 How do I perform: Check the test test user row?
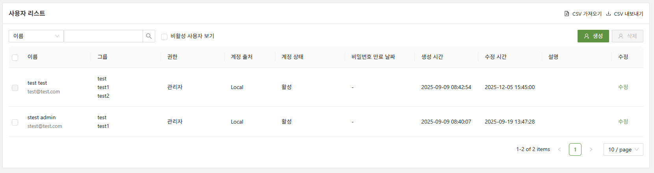15,87
